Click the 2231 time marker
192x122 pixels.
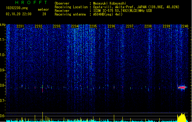point(20,26)
